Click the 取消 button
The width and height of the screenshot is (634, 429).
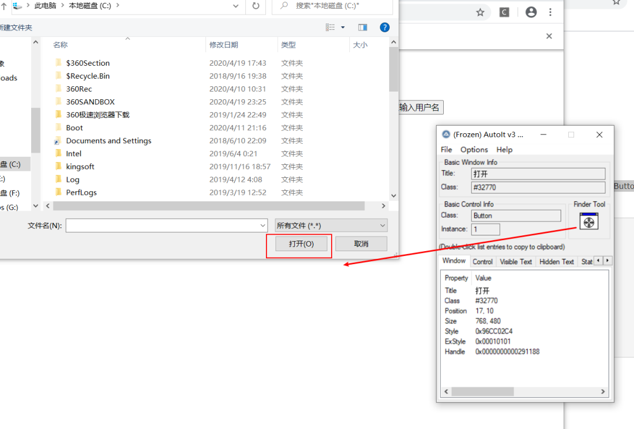tap(361, 244)
